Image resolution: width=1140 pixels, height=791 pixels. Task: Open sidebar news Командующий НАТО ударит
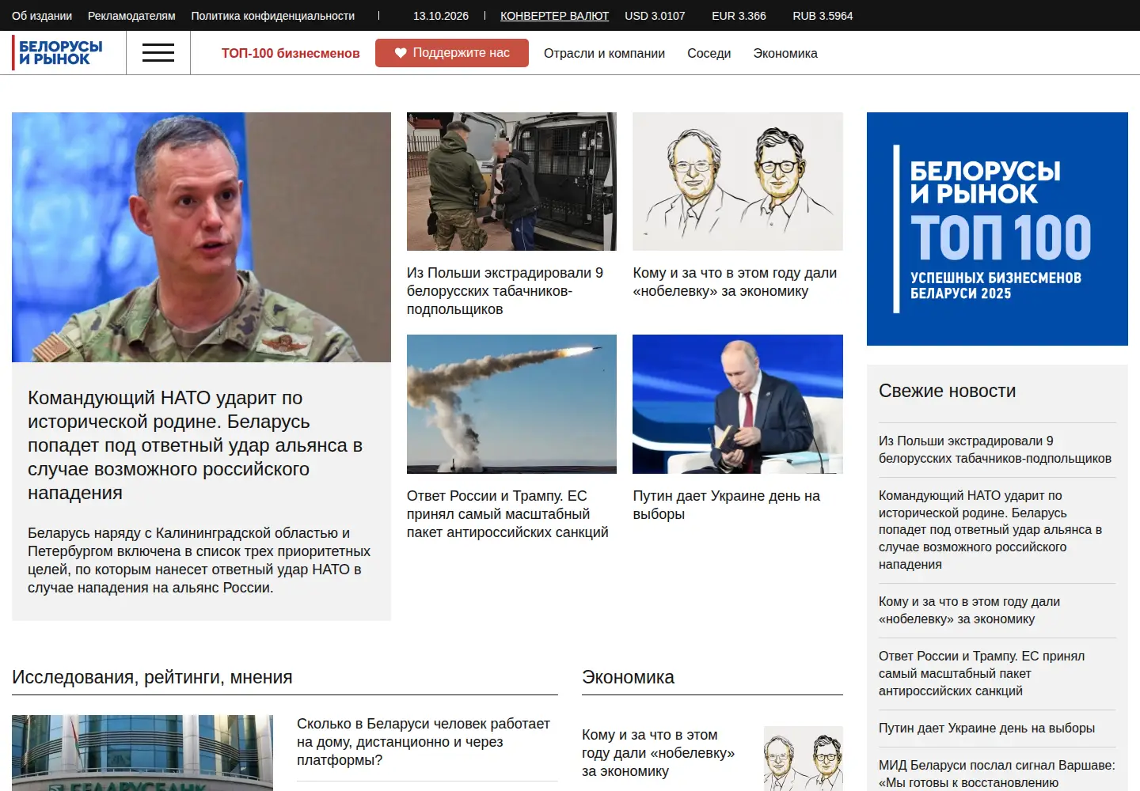990,530
